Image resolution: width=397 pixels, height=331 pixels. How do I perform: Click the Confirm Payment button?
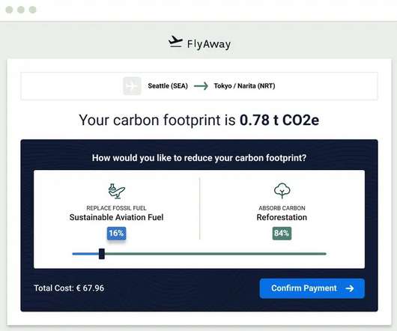pos(312,288)
